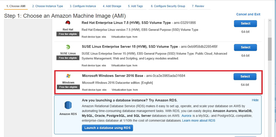Open the 5. Add Tags step

135,6
